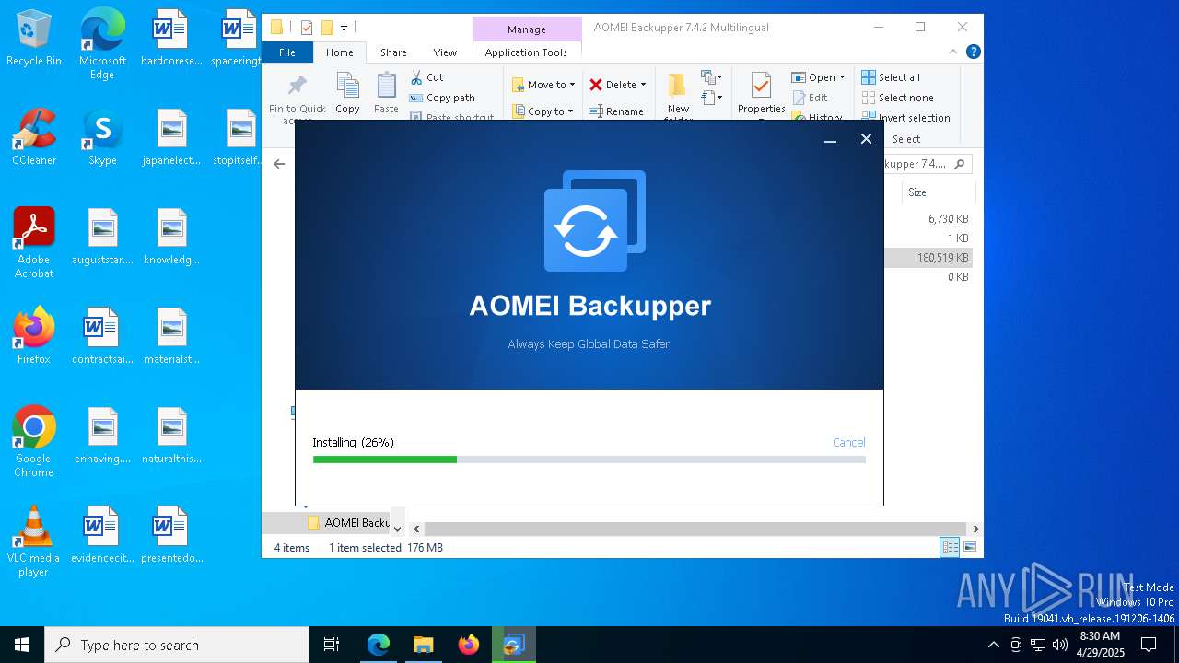The height and width of the screenshot is (663, 1179).
Task: Open File Explorer from taskbar
Action: (x=423, y=645)
